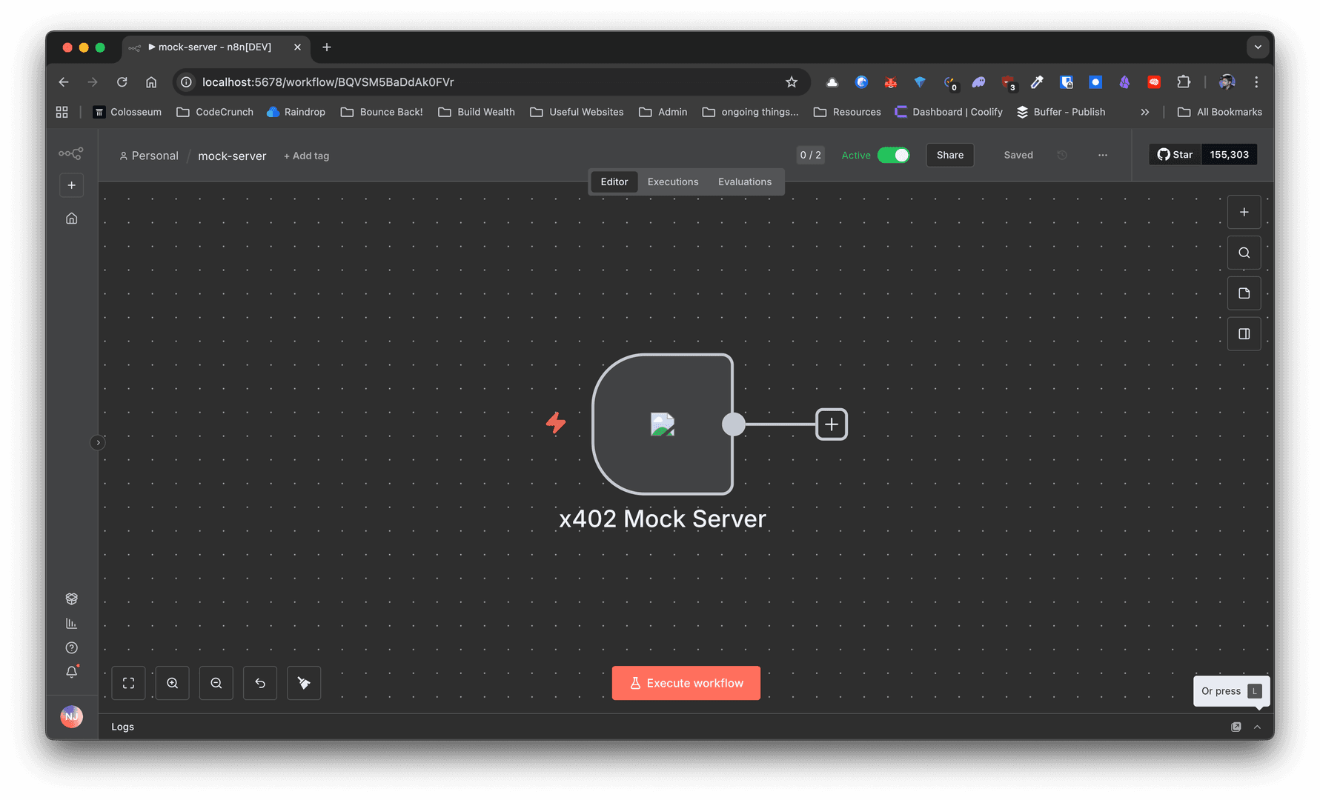The height and width of the screenshot is (800, 1320).
Task: Open node search via magnifier icon on right
Action: 1244,252
